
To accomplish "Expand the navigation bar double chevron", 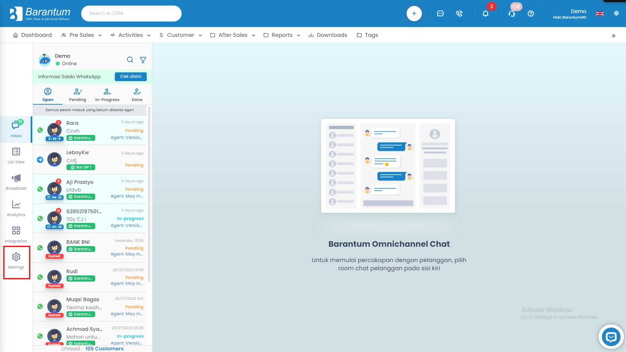I will 614,36.
